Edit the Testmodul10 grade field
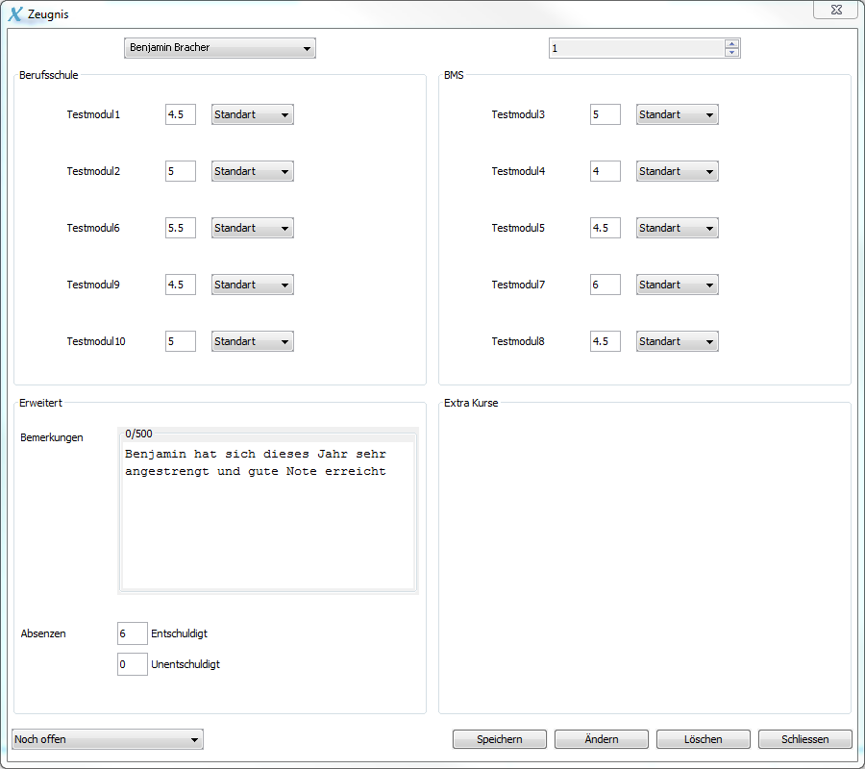 point(181,341)
